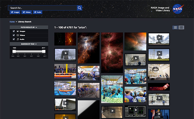194x119 pixels.
Task: Click the Search for input field
Action: (x=42, y=8)
